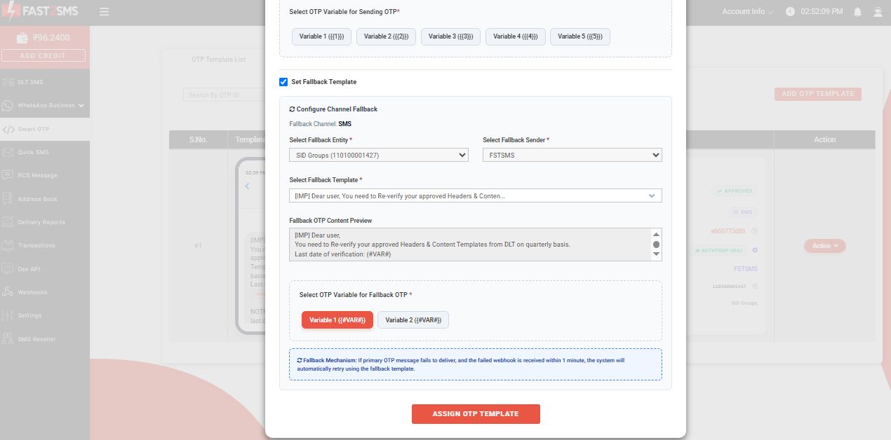Click the Webhooks sidebar icon
The height and width of the screenshot is (440, 891).
point(8,292)
